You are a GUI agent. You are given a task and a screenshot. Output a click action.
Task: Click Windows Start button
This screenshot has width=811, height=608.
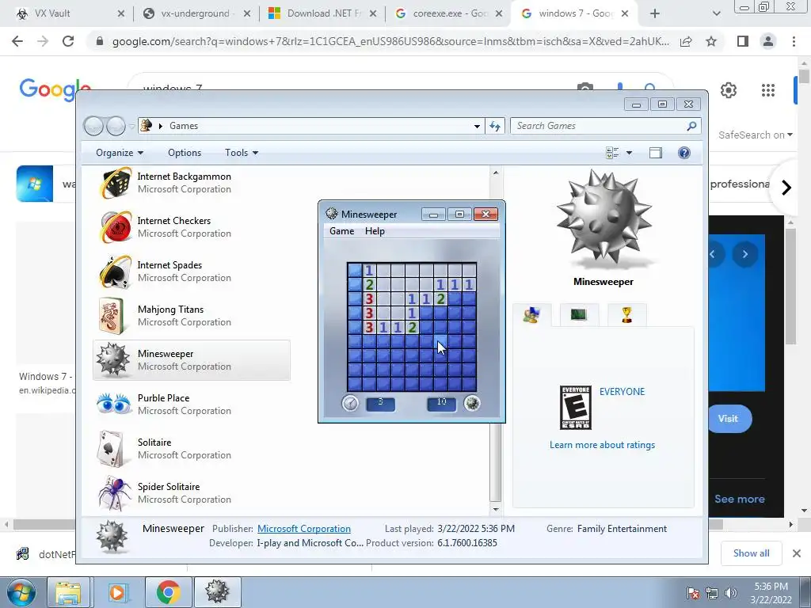(x=21, y=592)
